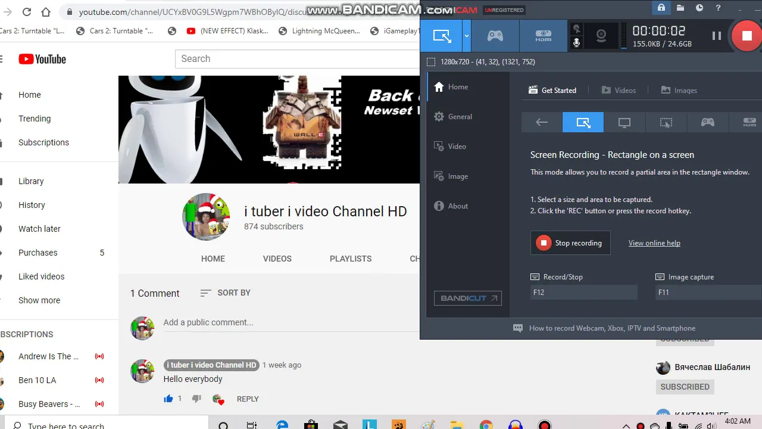Open the SORT BY comments dropdown
The width and height of the screenshot is (762, 429).
pyautogui.click(x=226, y=293)
